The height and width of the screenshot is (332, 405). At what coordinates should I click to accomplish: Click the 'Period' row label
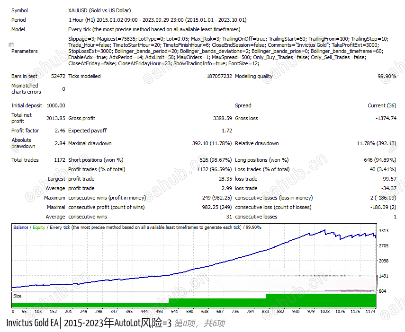[18, 20]
